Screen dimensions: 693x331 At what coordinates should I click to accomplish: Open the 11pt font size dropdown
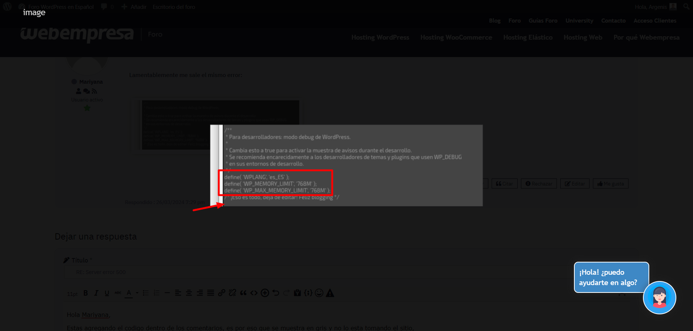72,294
